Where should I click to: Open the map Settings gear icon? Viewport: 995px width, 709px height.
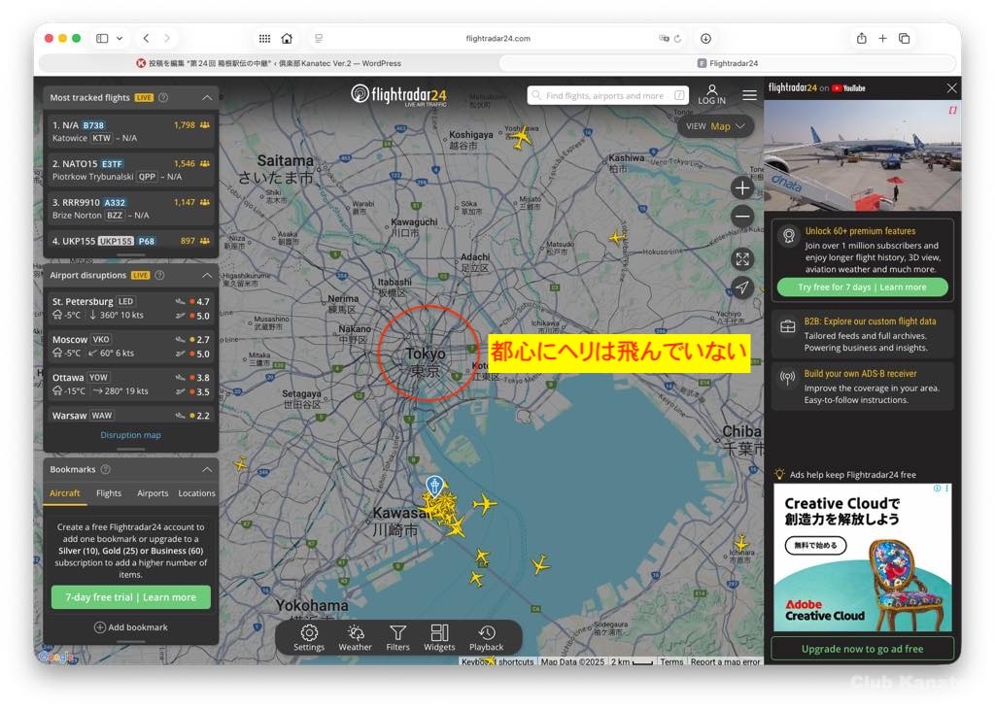[309, 634]
